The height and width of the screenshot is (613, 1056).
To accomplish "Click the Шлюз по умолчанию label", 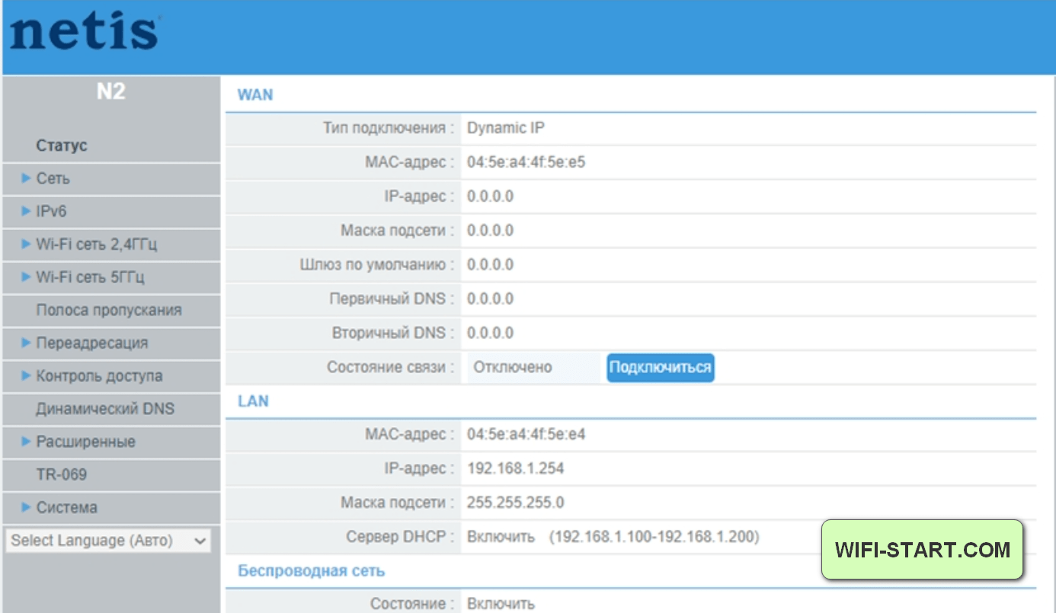I will pos(377,265).
